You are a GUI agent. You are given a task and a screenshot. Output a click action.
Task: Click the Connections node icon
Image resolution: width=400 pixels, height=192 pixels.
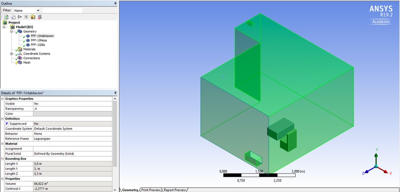[20, 58]
